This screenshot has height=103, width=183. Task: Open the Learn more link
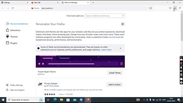coord(106,49)
